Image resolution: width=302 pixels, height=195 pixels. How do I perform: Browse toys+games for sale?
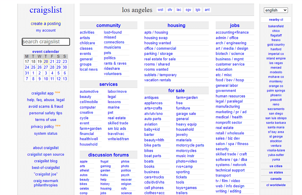186,188
